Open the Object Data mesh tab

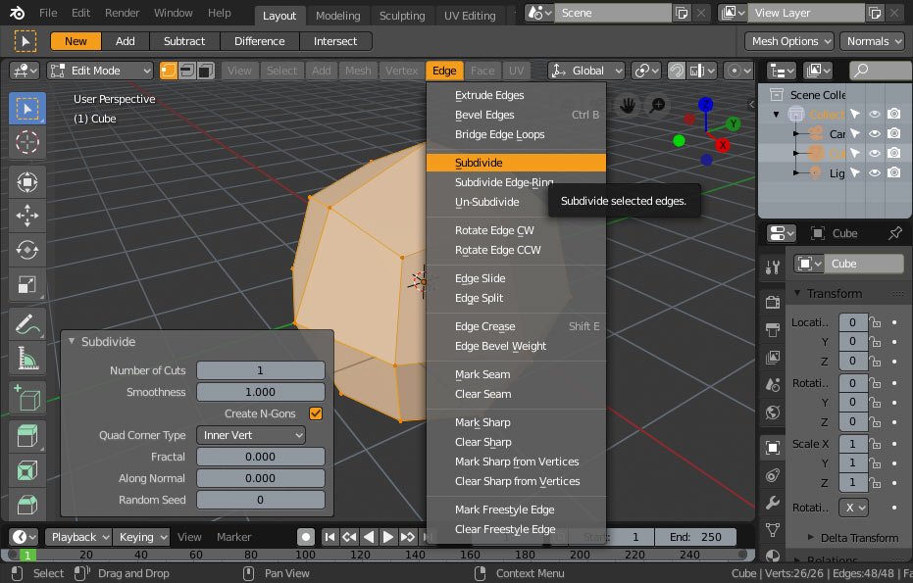[x=773, y=530]
